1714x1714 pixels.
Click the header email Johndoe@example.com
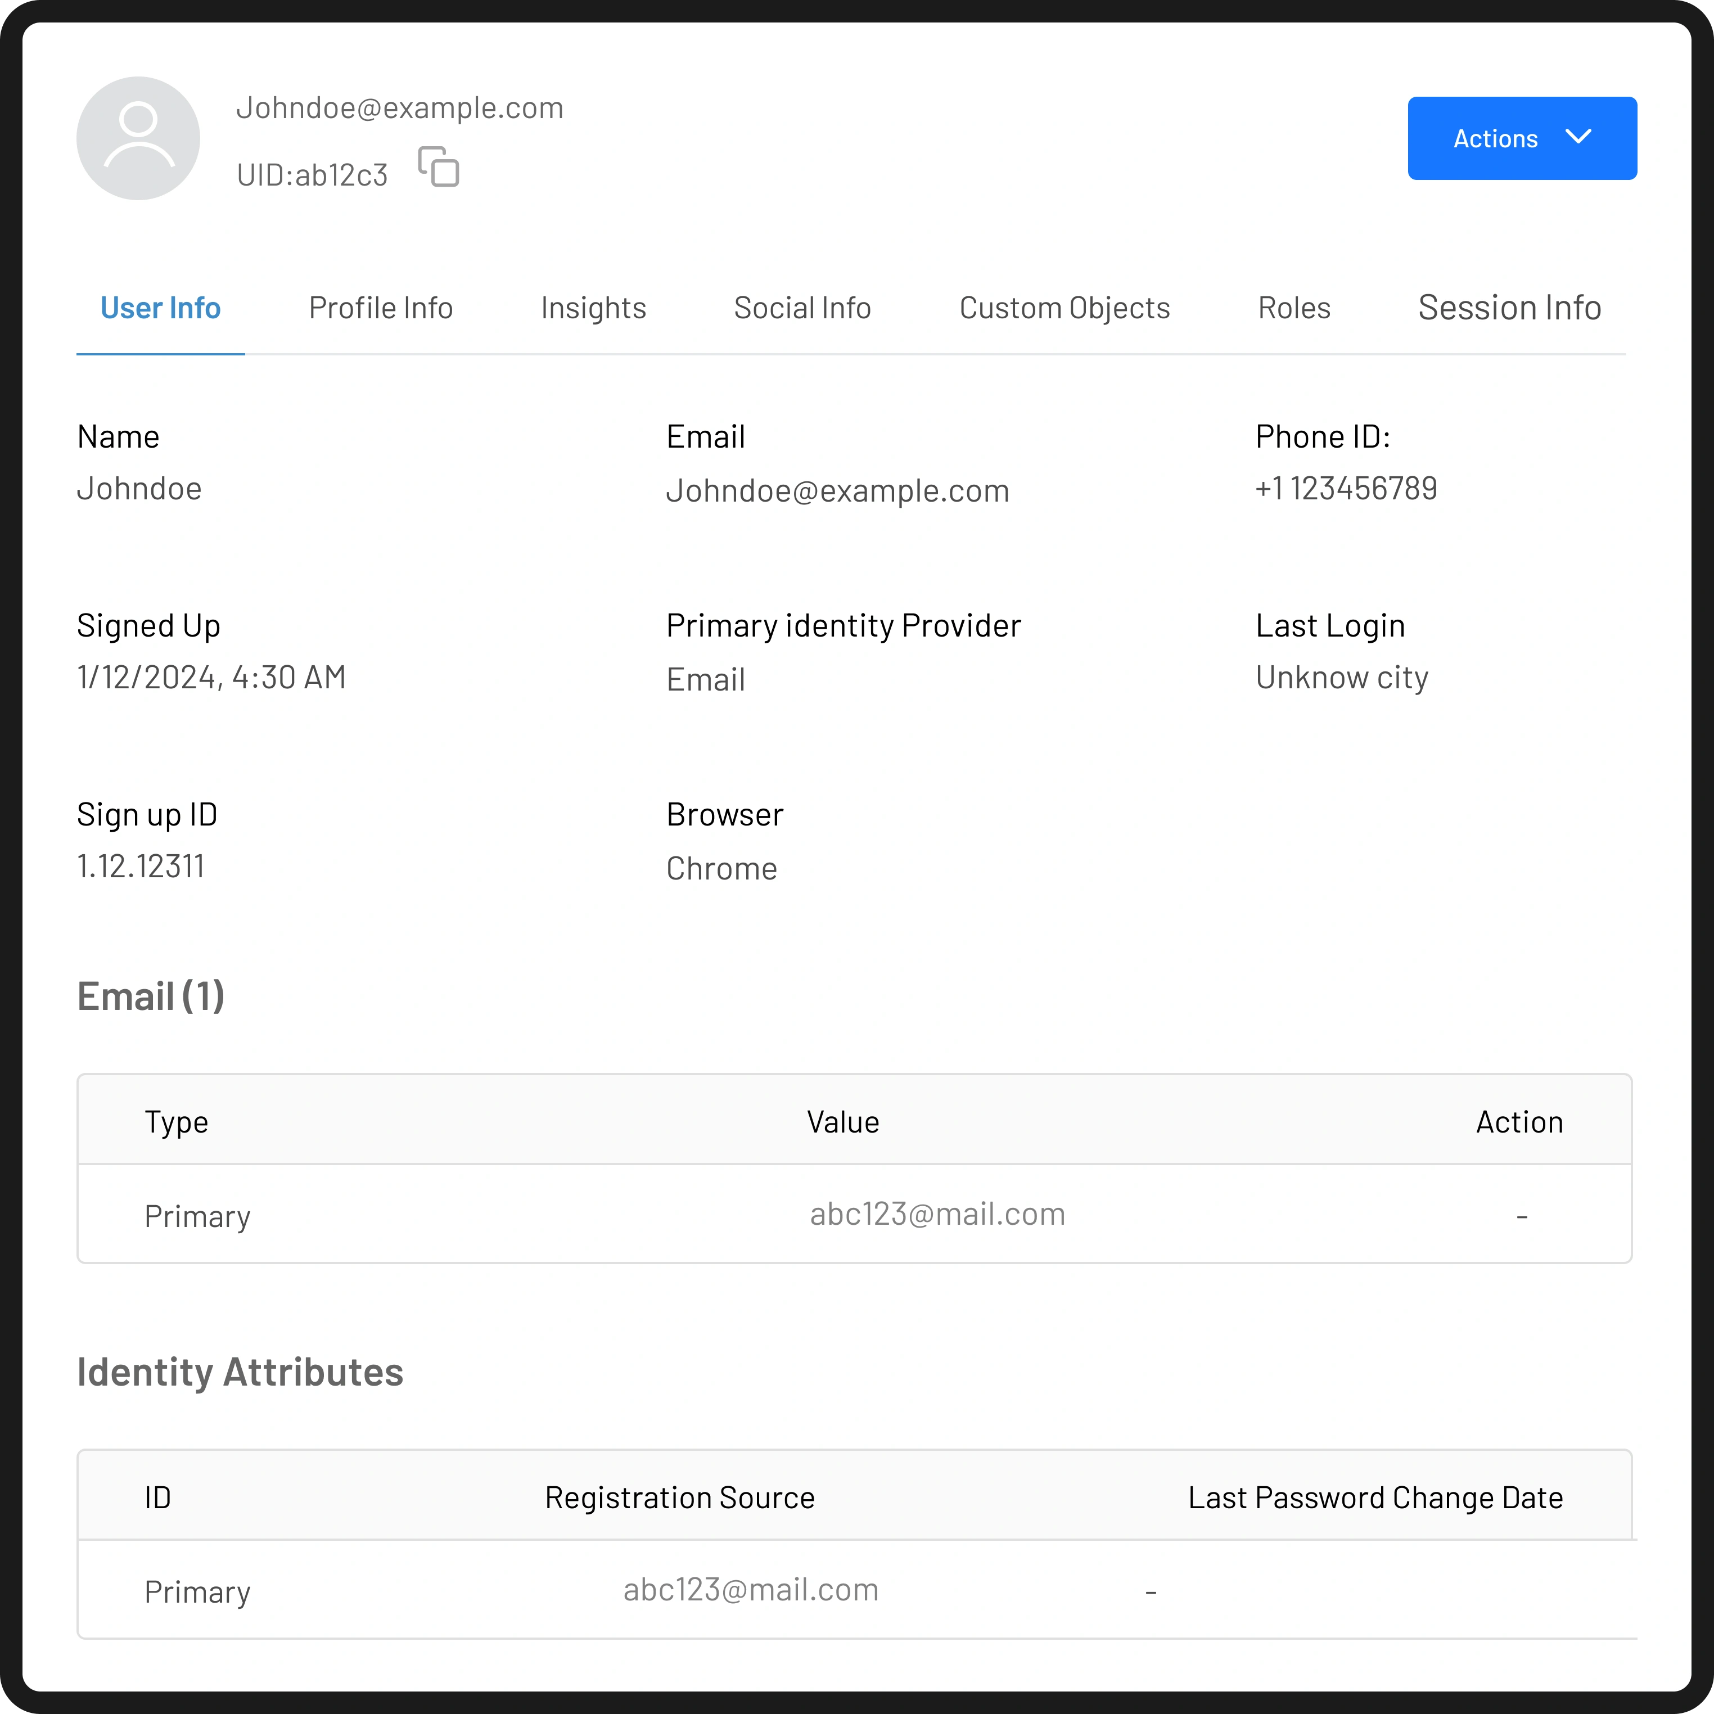[x=399, y=107]
